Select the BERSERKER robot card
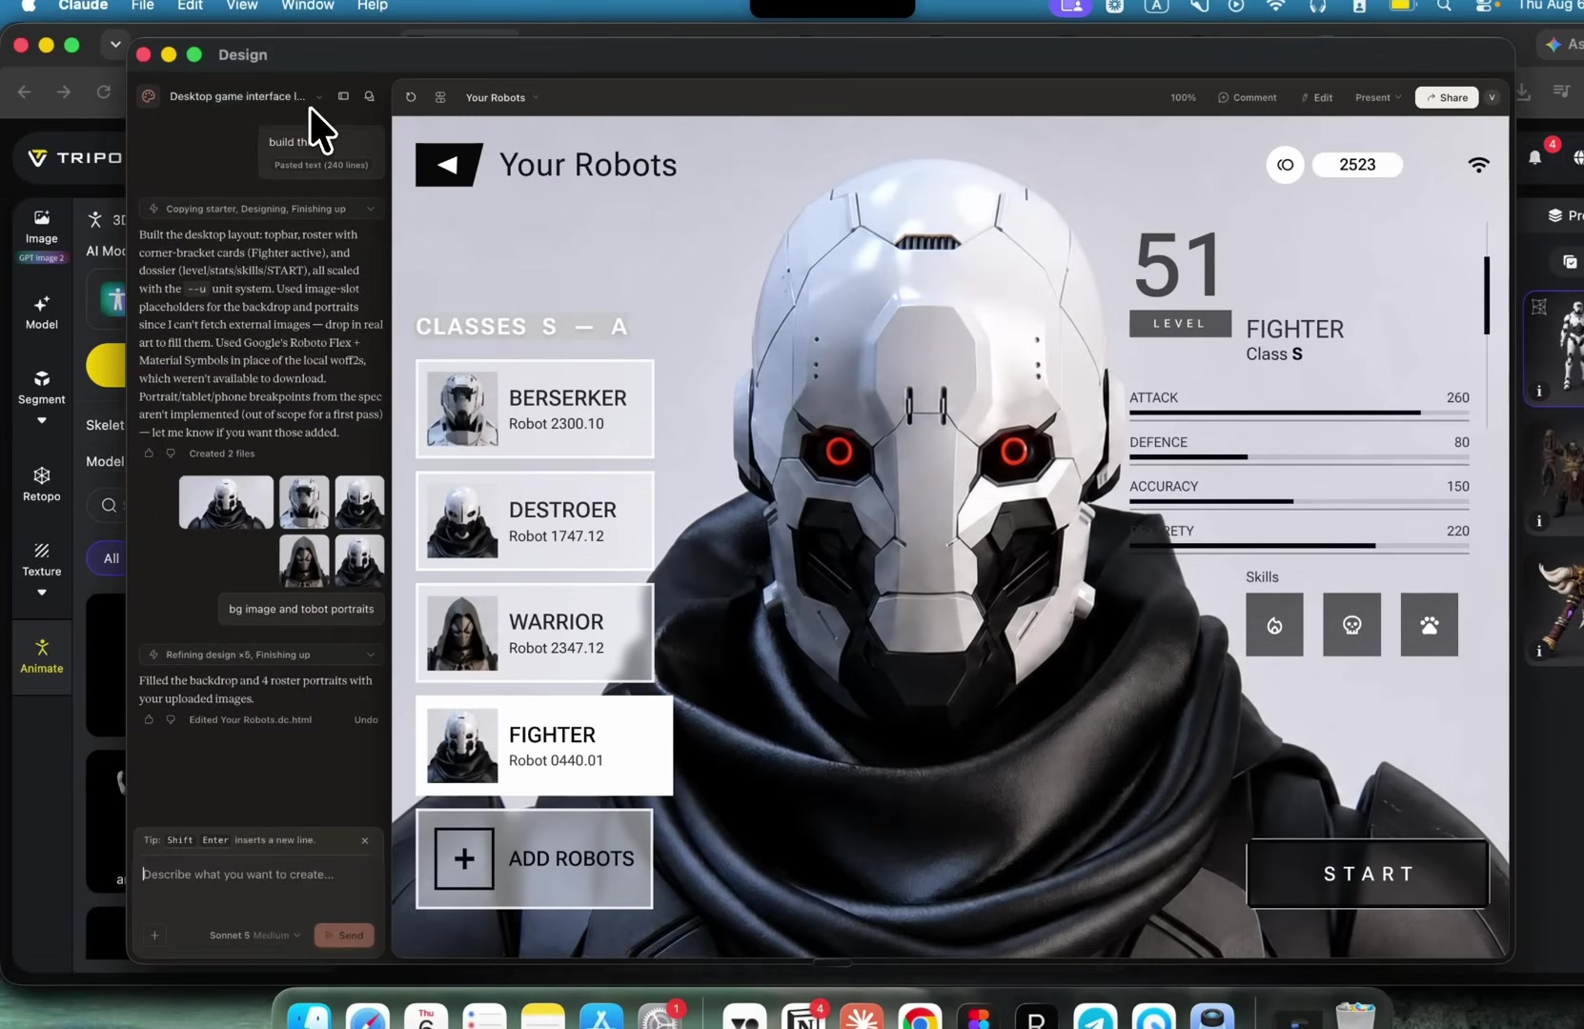The width and height of the screenshot is (1584, 1029). pyautogui.click(x=535, y=409)
